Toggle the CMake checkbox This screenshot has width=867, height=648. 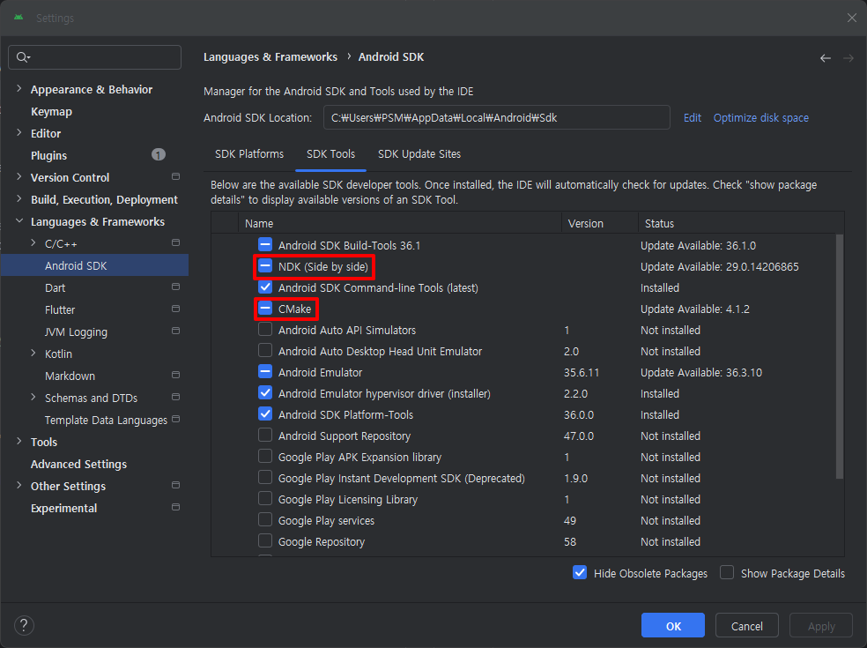(x=265, y=309)
